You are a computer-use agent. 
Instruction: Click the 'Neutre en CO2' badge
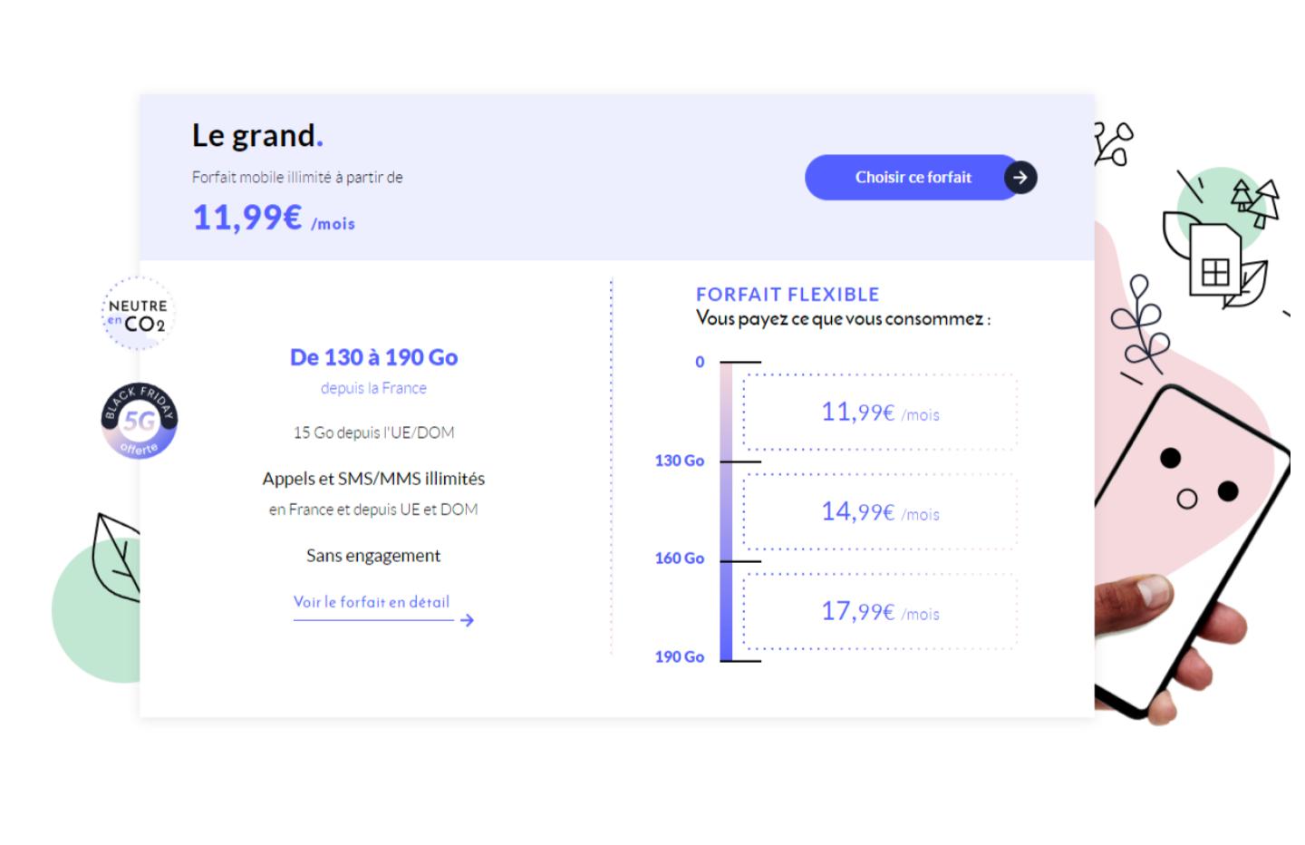click(138, 314)
